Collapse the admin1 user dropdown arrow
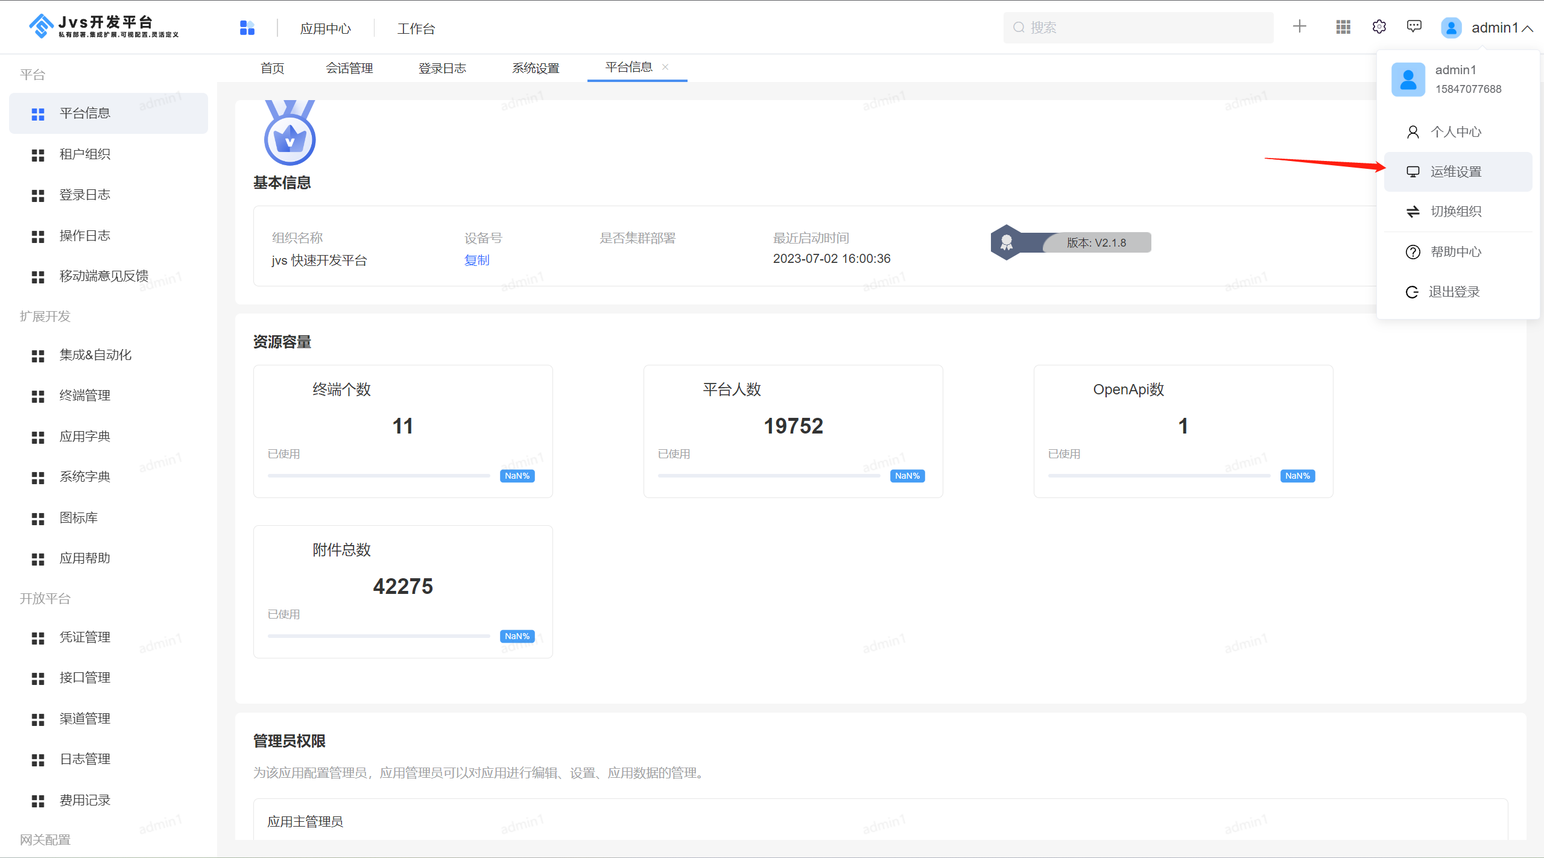The width and height of the screenshot is (1544, 858). pos(1527,28)
